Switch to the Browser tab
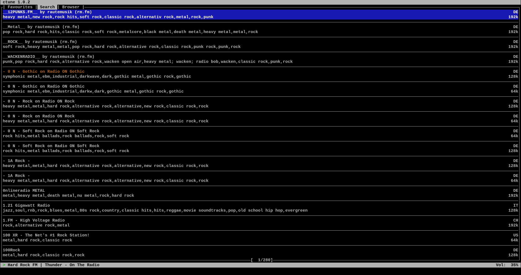521x275 pixels. (71, 7)
